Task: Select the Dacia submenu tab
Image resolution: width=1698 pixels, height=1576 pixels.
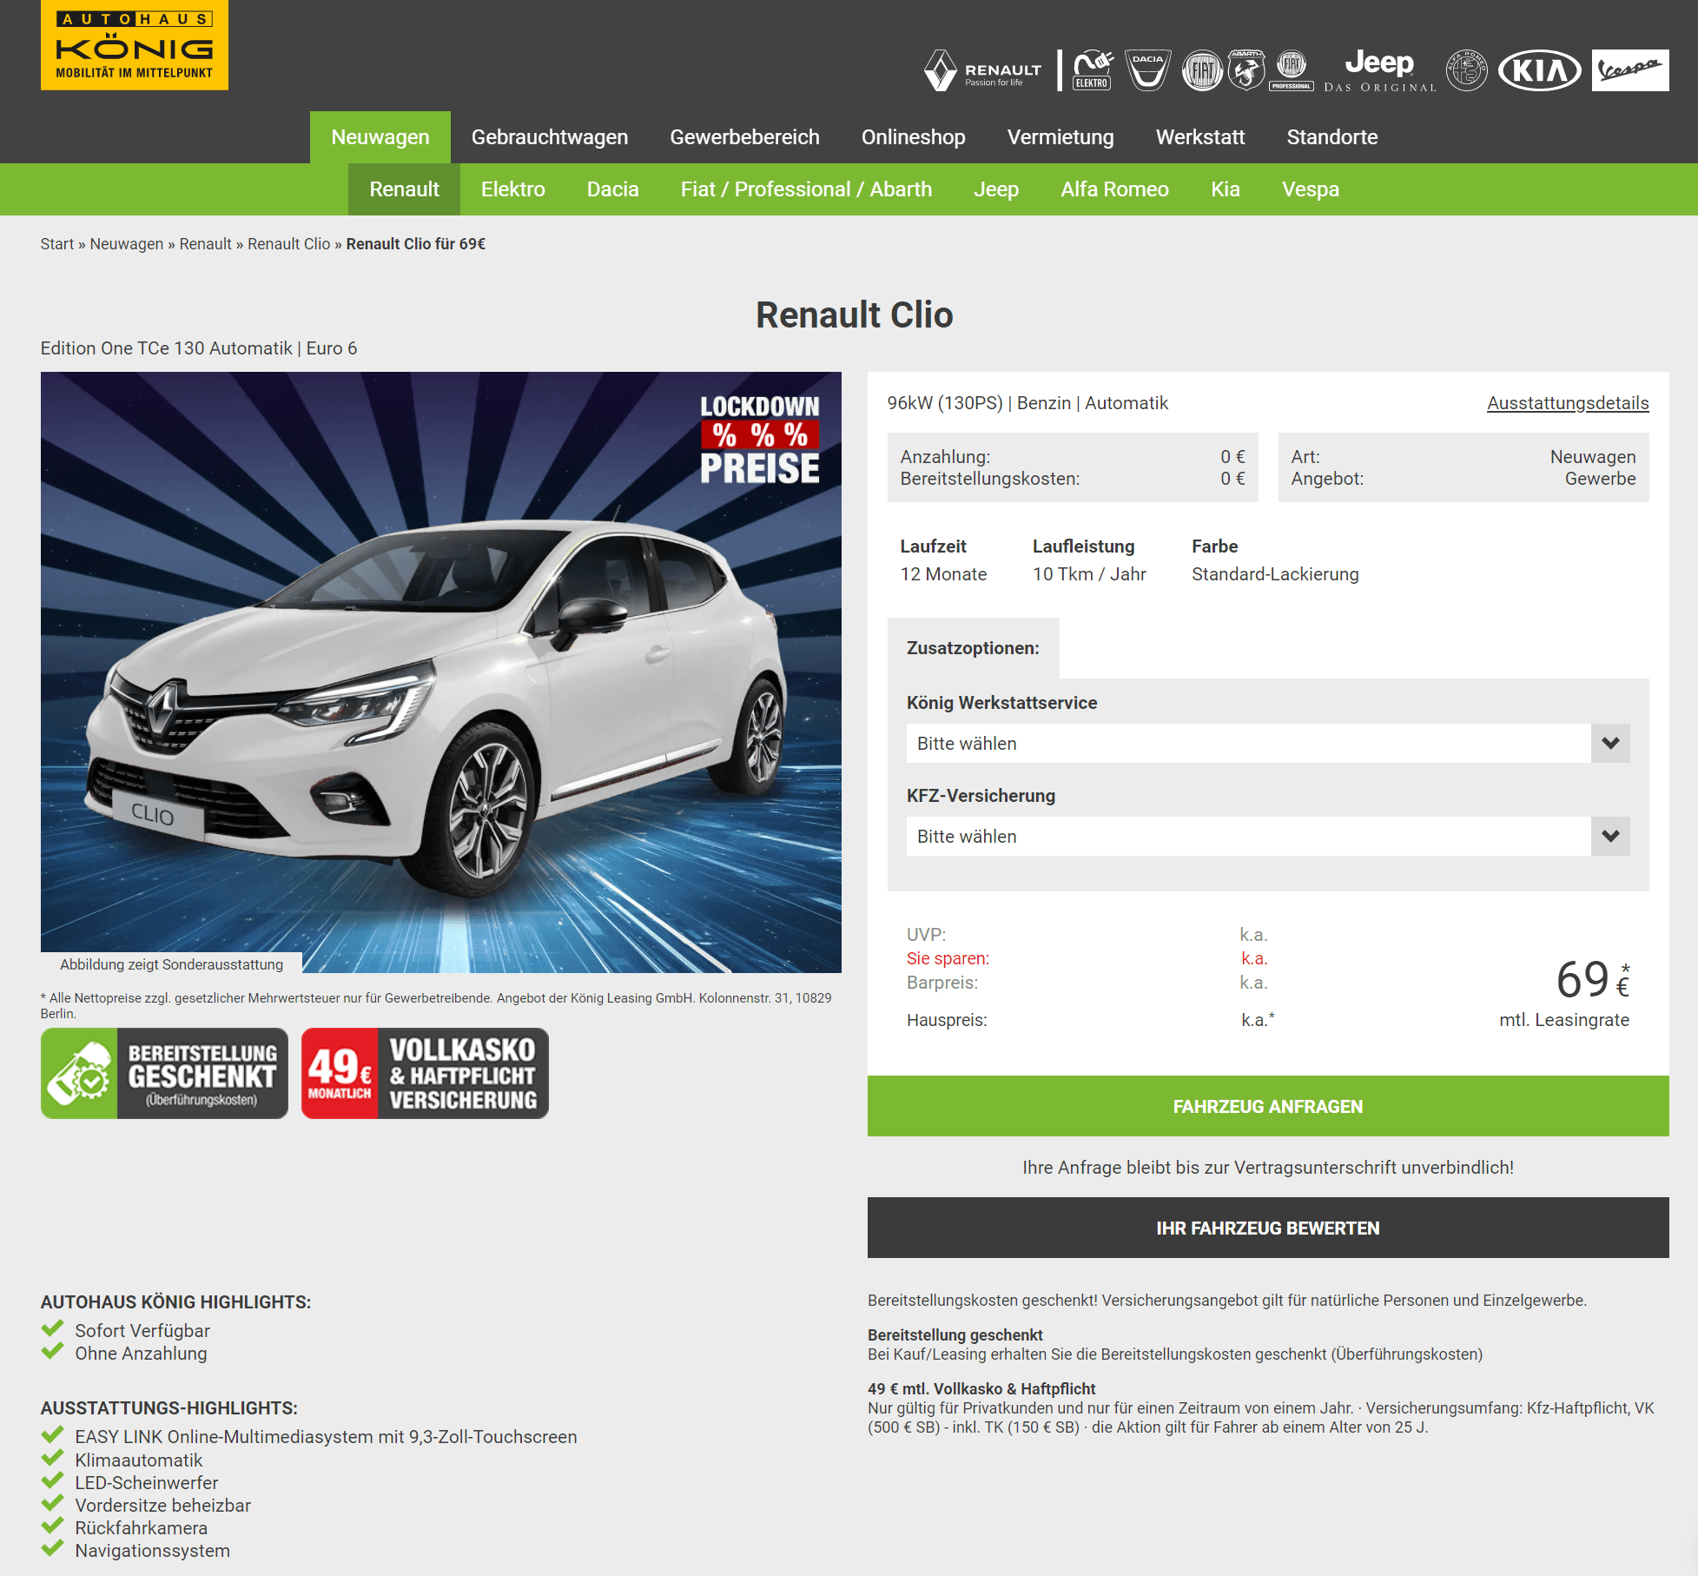Action: pyautogui.click(x=613, y=189)
